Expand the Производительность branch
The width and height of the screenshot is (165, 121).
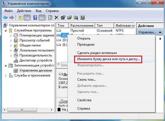click(11, 56)
